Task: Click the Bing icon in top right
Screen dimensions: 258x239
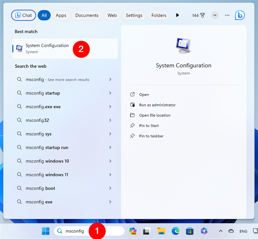Action: tap(239, 15)
